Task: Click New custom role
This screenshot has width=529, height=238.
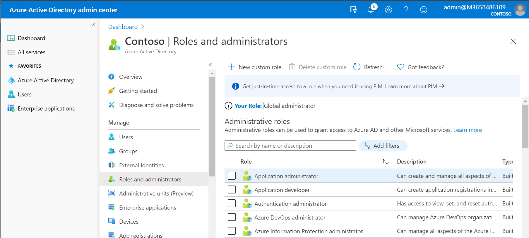Action: pyautogui.click(x=255, y=67)
